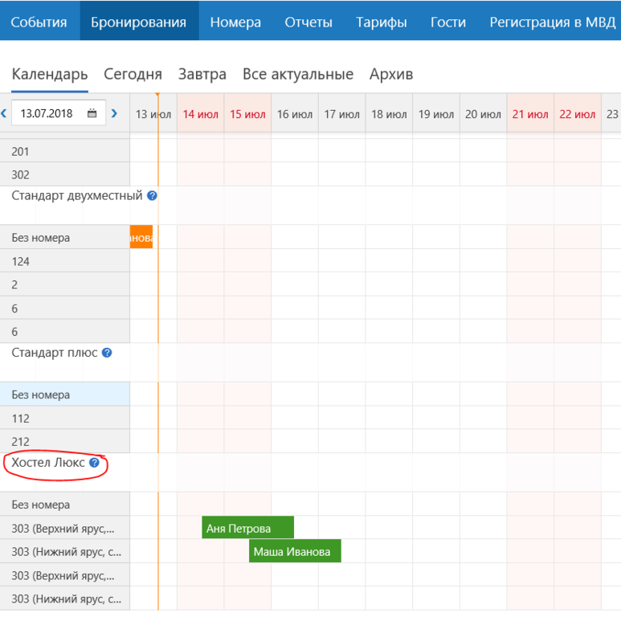Viewport: 621px width, 617px height.
Task: Go to previous dates with left arrow
Action: [4, 114]
